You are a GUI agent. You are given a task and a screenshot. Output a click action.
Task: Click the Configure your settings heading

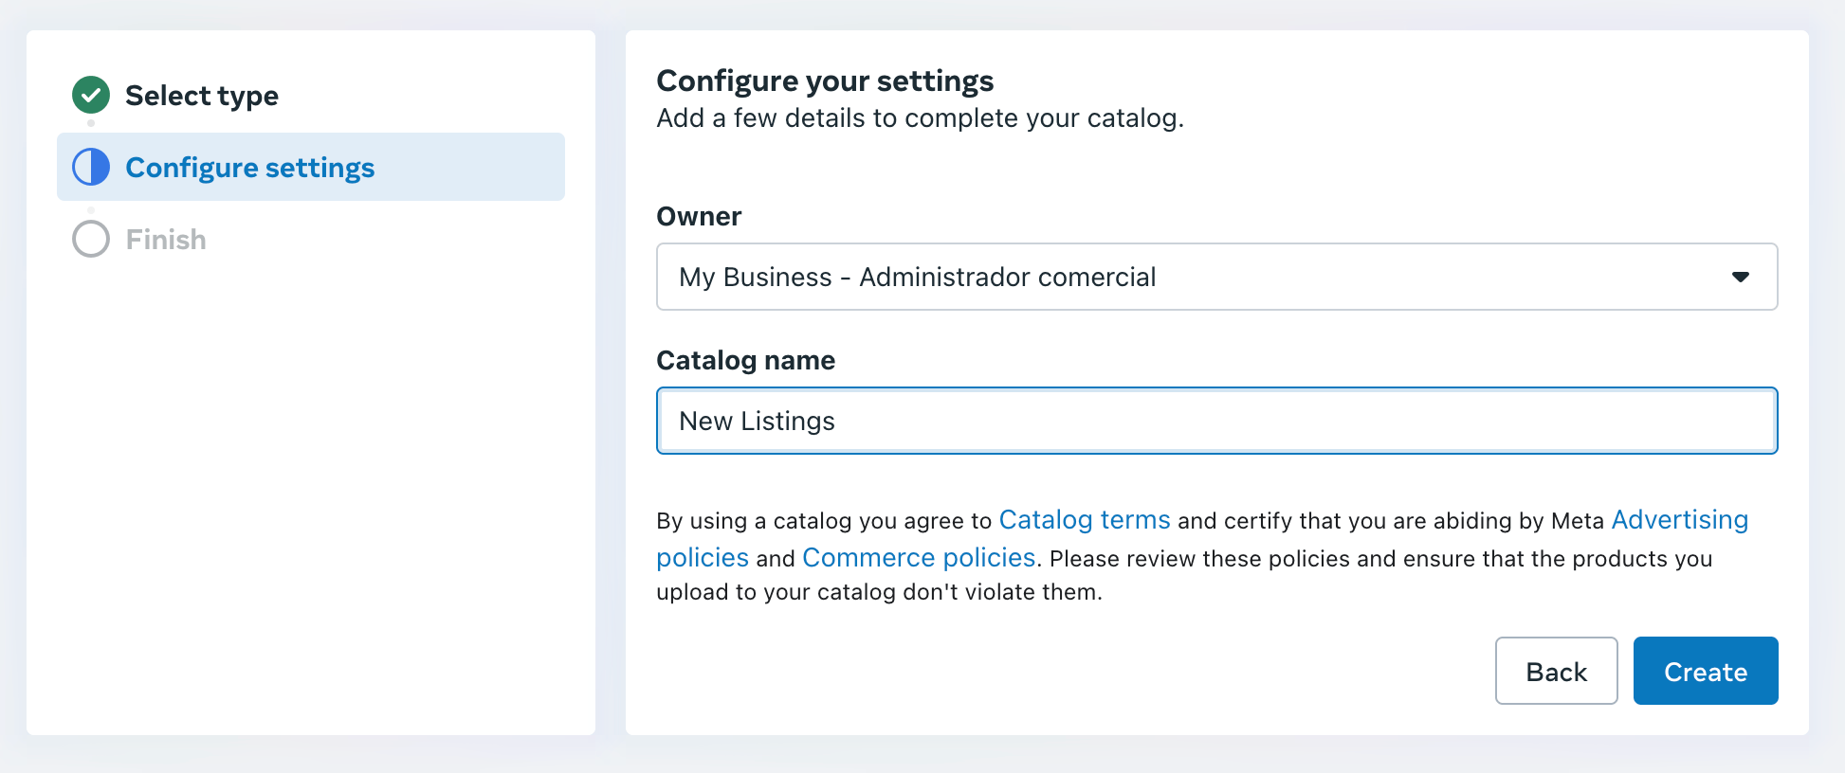[x=825, y=81]
